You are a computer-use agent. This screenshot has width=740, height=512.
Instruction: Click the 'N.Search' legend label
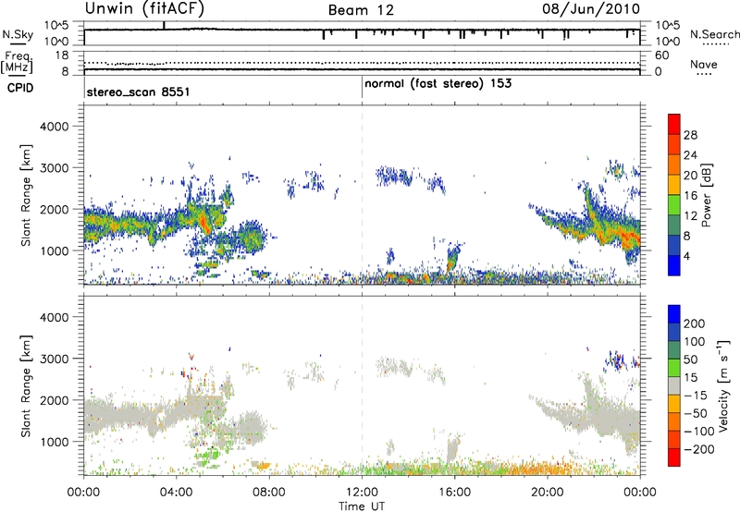(714, 34)
